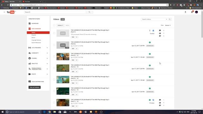Open Edit dropdown arrow for Part 2

click(77, 95)
